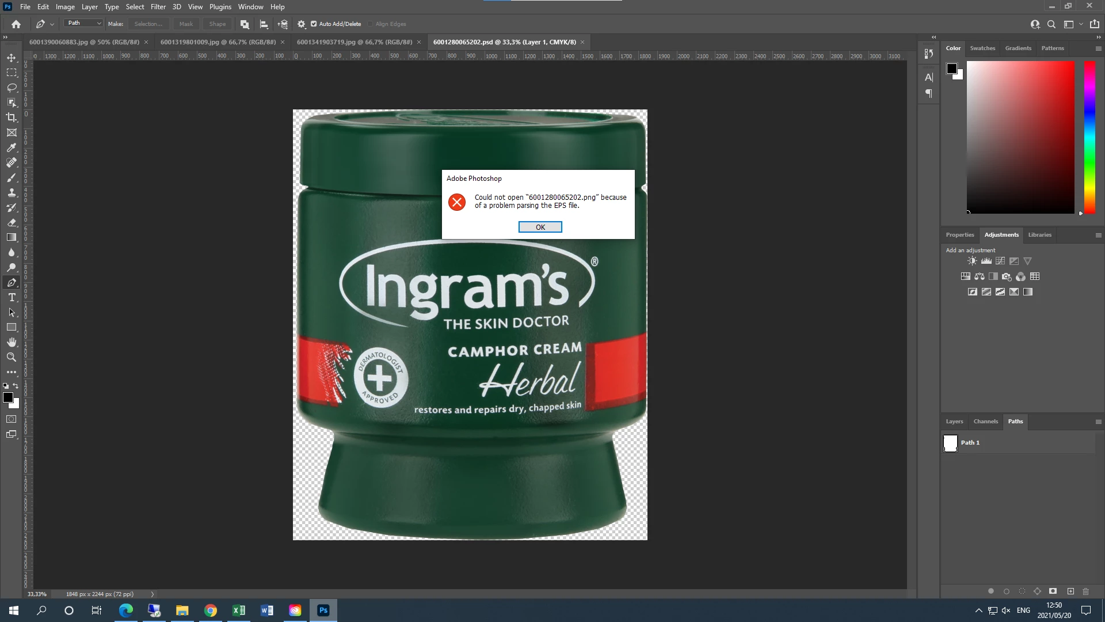Select the Eyedropper tool

coord(12,147)
